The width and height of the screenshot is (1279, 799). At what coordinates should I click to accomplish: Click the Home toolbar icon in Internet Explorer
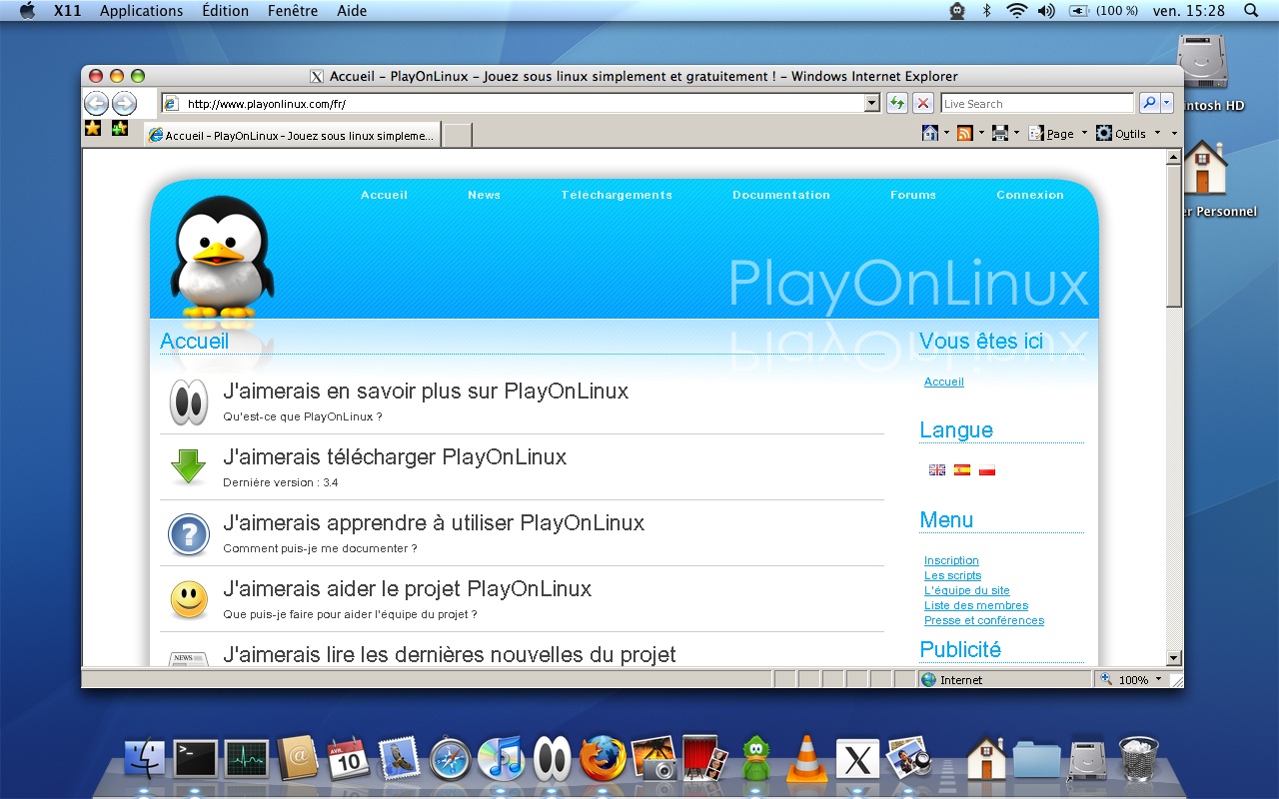click(929, 133)
